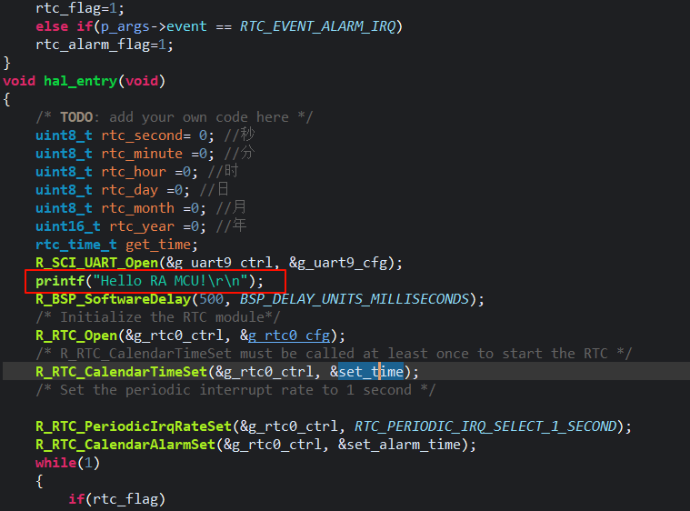Click the rtc_minute variable name

[142, 154]
